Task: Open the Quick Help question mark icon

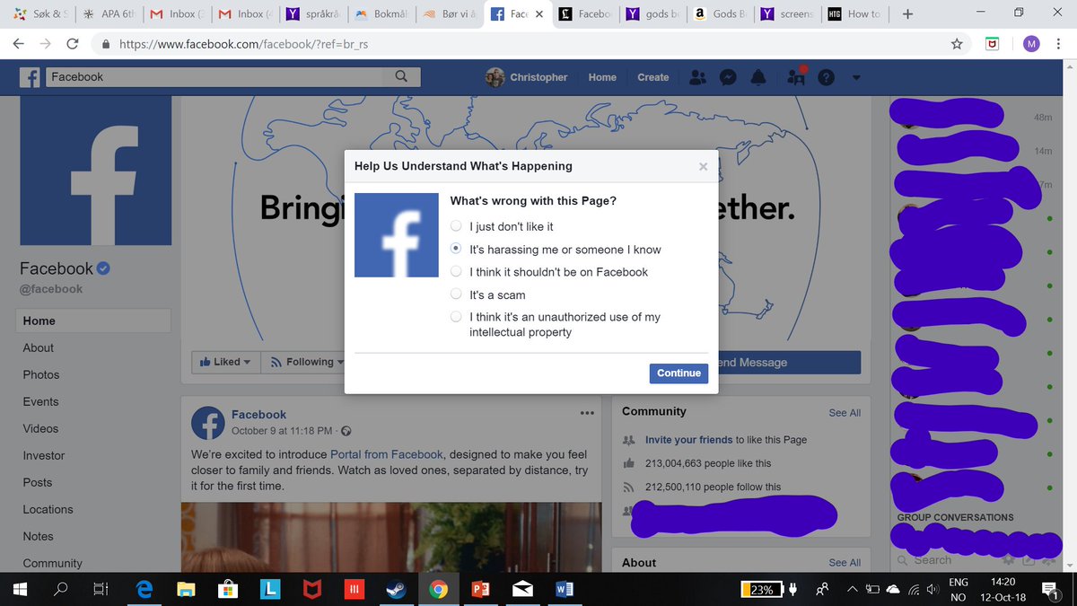Action: 827,78
